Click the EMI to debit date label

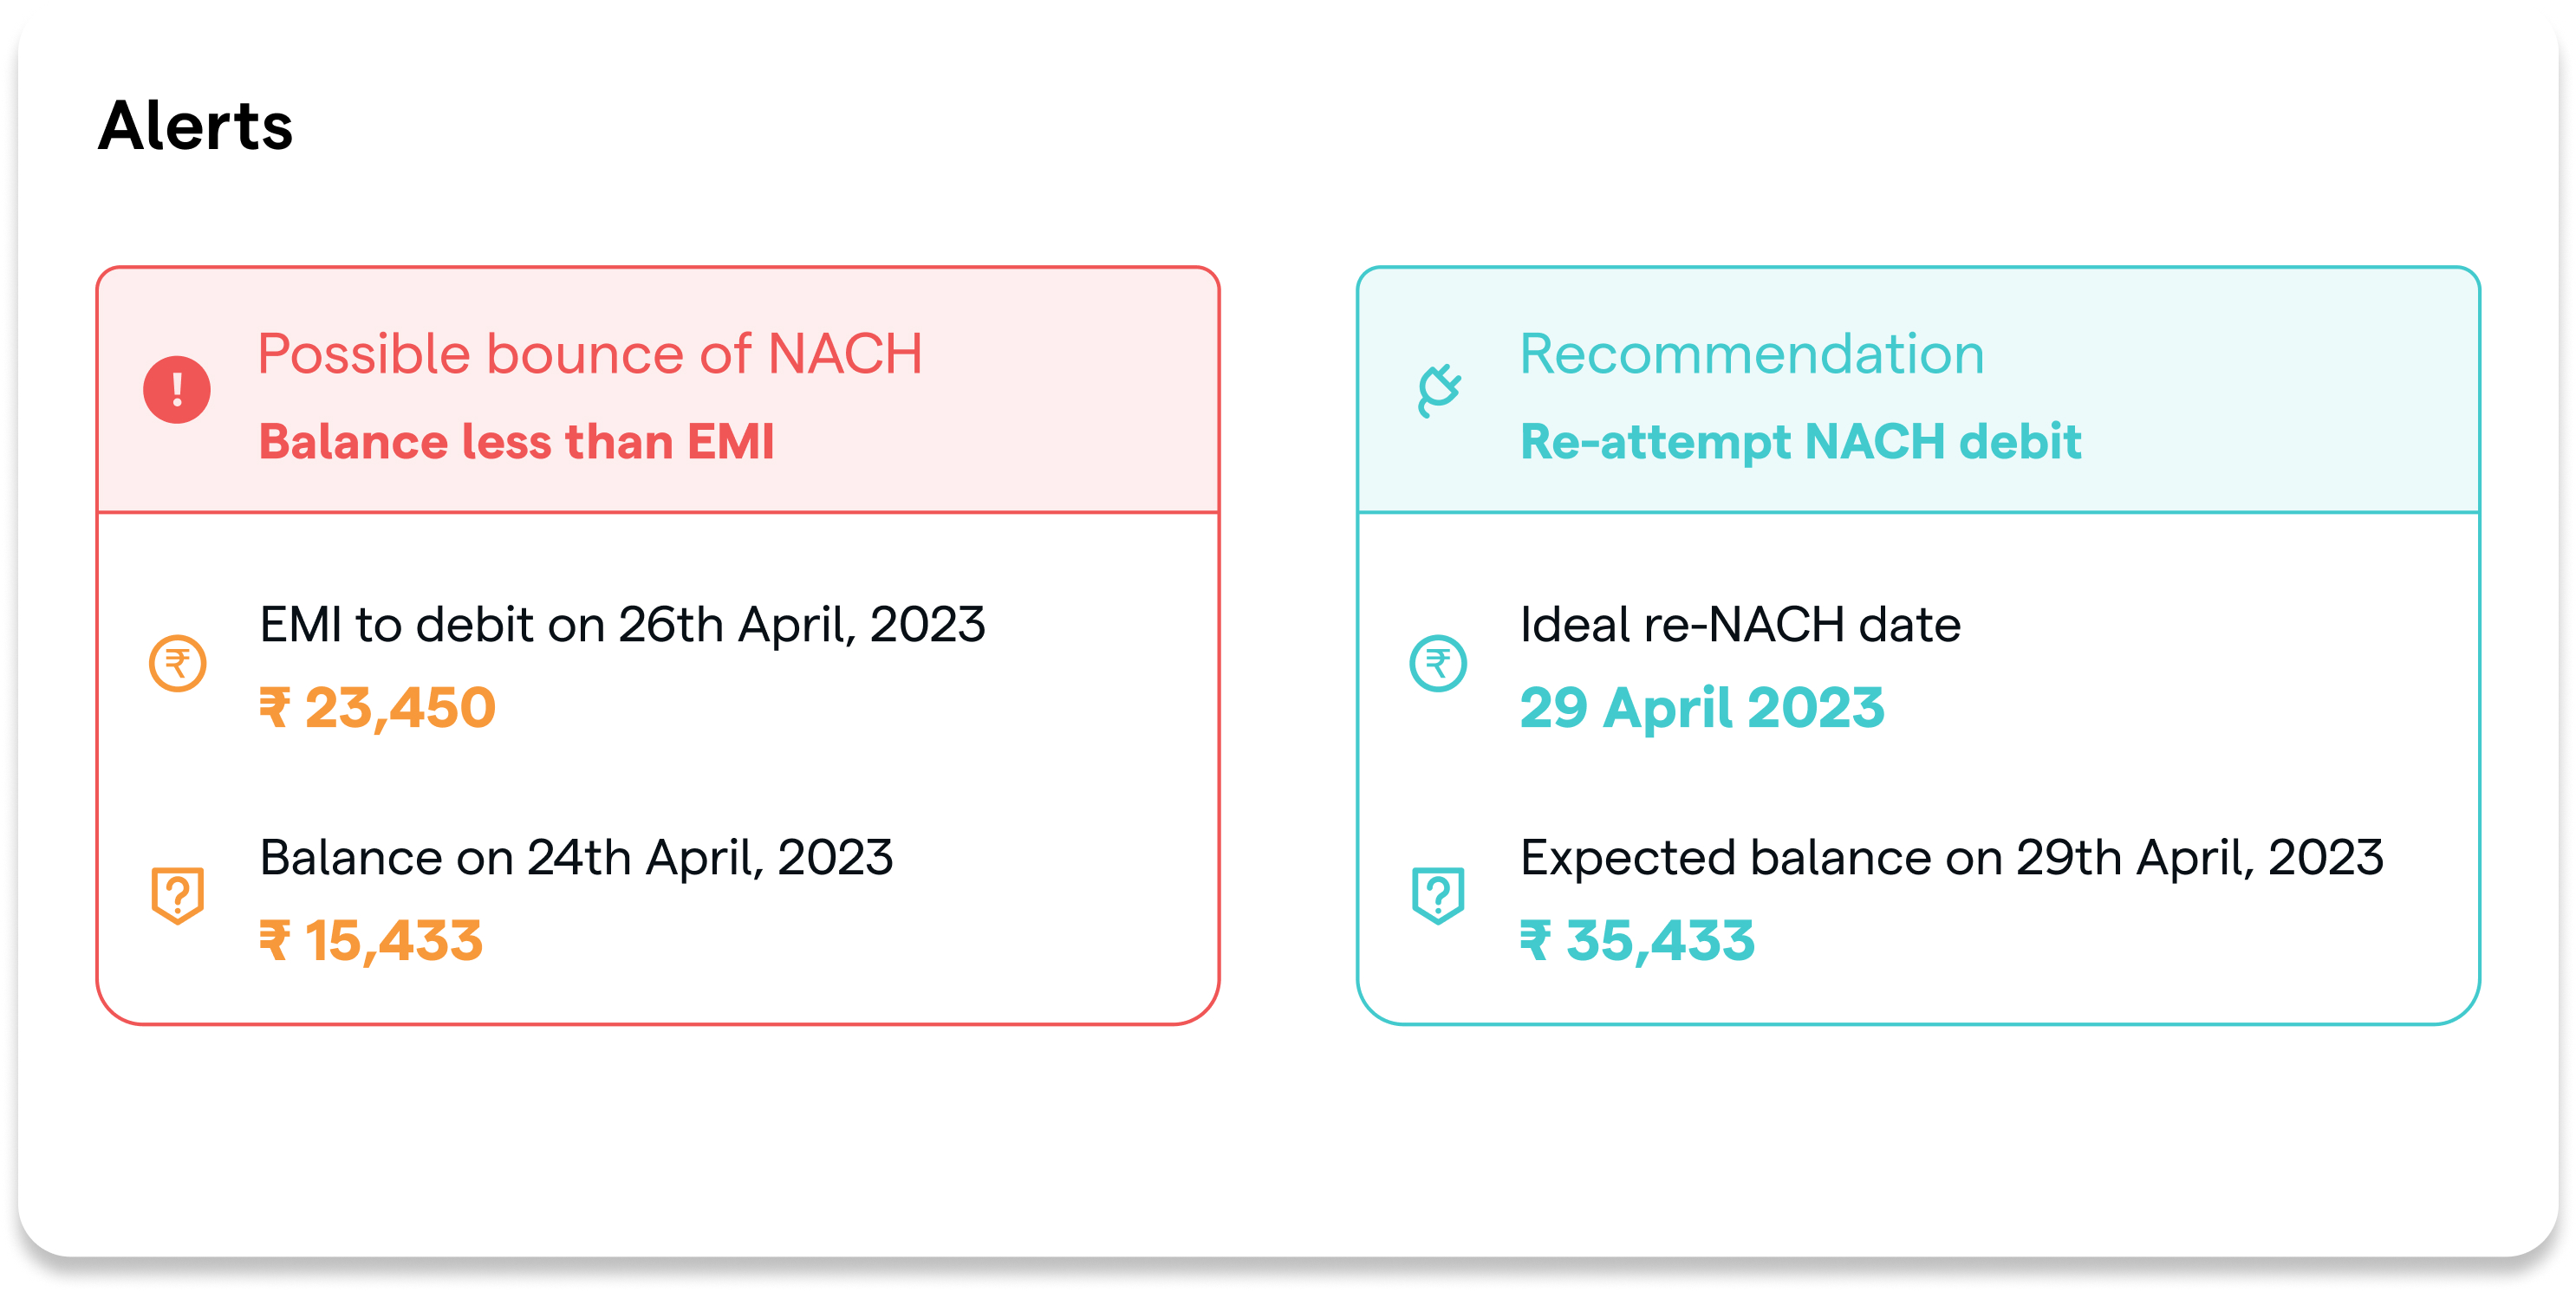[622, 625]
